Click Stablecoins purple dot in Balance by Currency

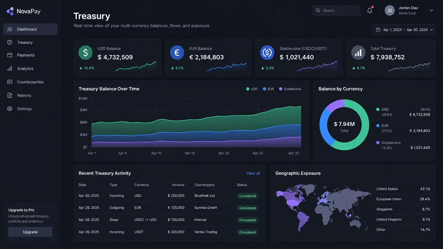378,143
